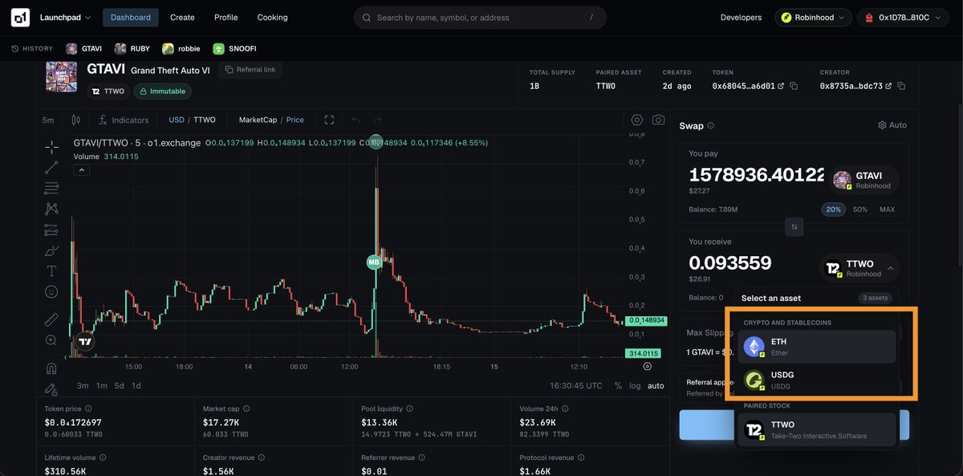The width and height of the screenshot is (963, 476).
Task: Open RUBY from history bar
Action: coord(132,48)
